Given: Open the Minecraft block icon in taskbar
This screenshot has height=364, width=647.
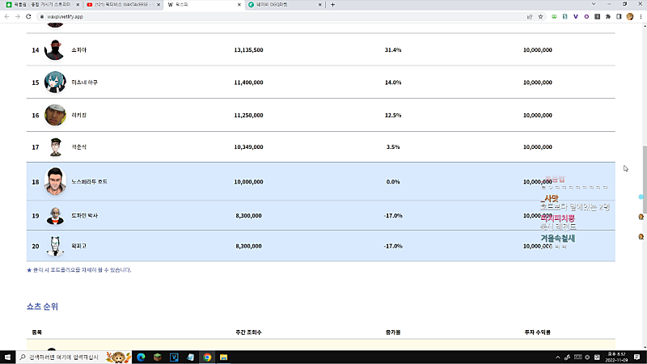Looking at the screenshot, I should 158,358.
